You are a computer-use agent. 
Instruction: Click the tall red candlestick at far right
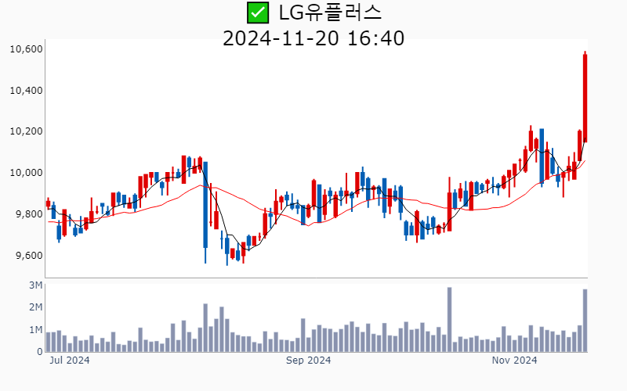click(x=585, y=98)
